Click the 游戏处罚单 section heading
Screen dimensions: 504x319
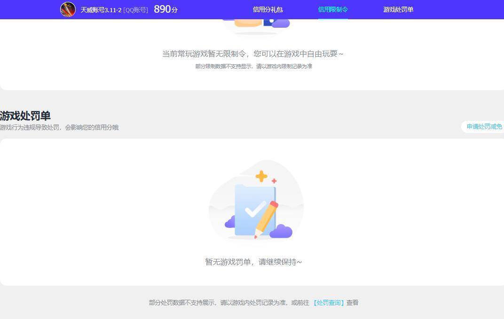pyautogui.click(x=26, y=116)
